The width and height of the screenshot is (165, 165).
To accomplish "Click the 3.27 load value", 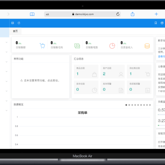I will tap(161, 121).
